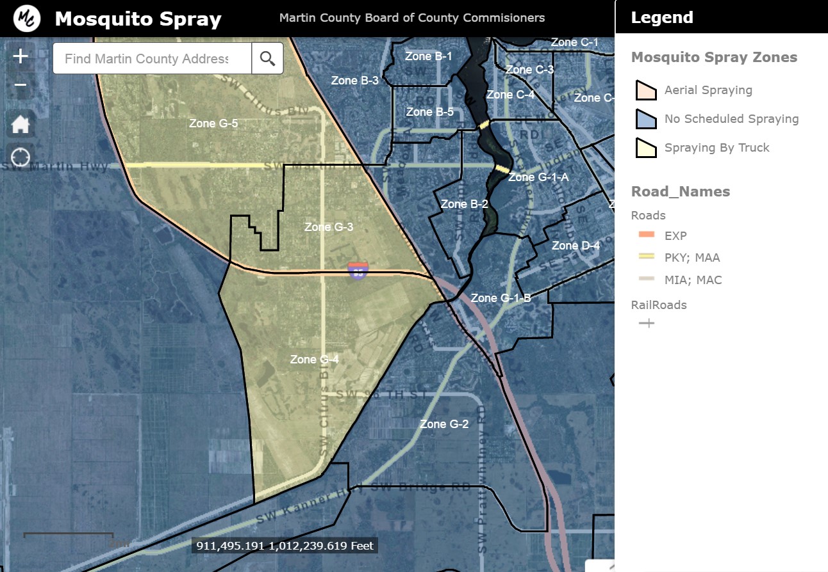The height and width of the screenshot is (572, 828).
Task: Select Zone G-3 on the map
Action: pyautogui.click(x=329, y=227)
